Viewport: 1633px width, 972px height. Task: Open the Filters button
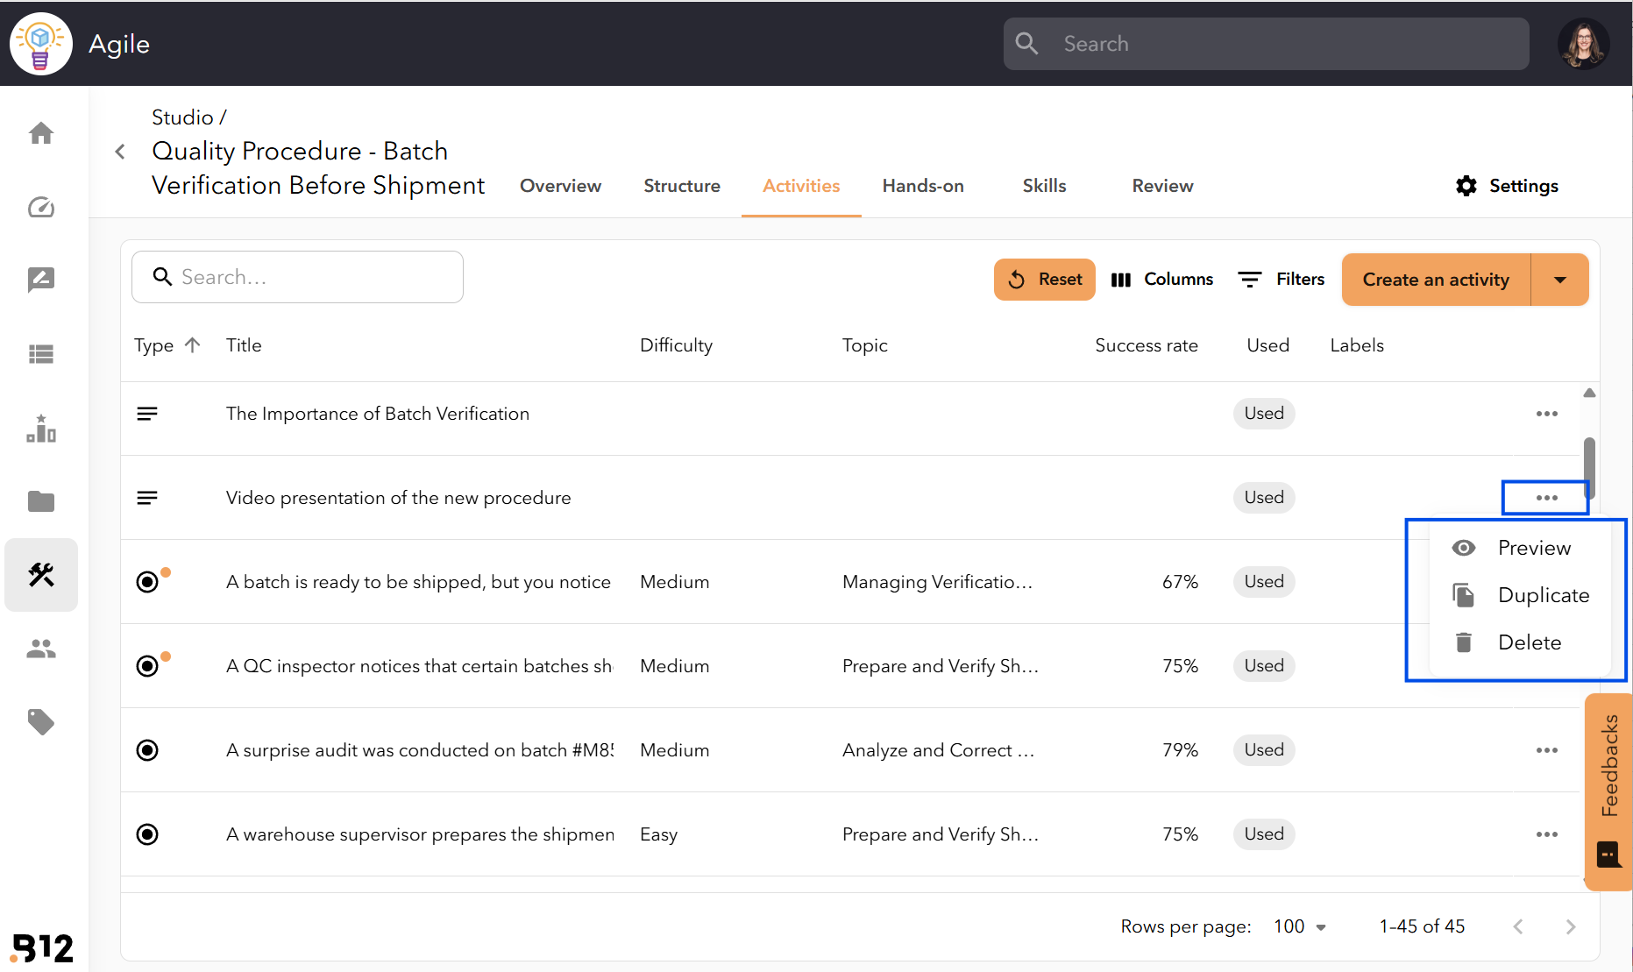click(1281, 280)
